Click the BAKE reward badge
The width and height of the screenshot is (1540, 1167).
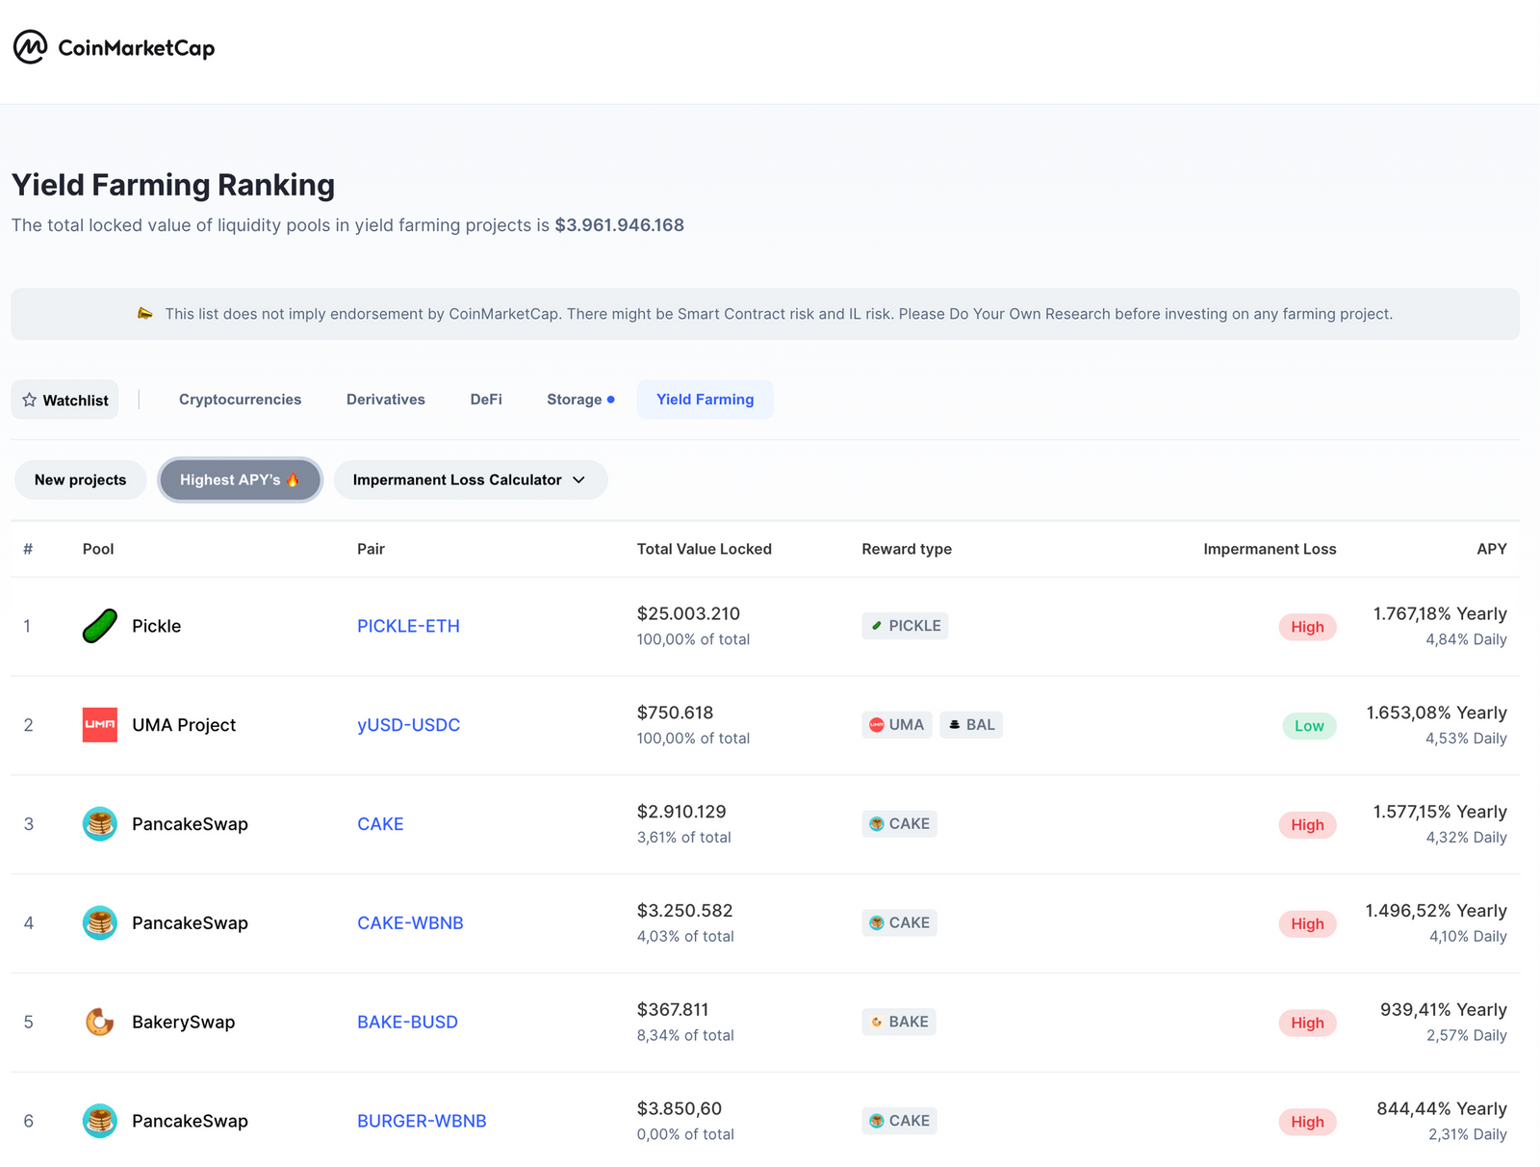click(899, 1022)
